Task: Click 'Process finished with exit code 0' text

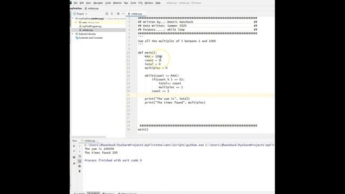Action: [x=113, y=161]
